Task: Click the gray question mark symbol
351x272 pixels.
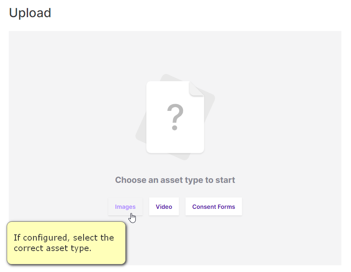Action: pos(175,117)
